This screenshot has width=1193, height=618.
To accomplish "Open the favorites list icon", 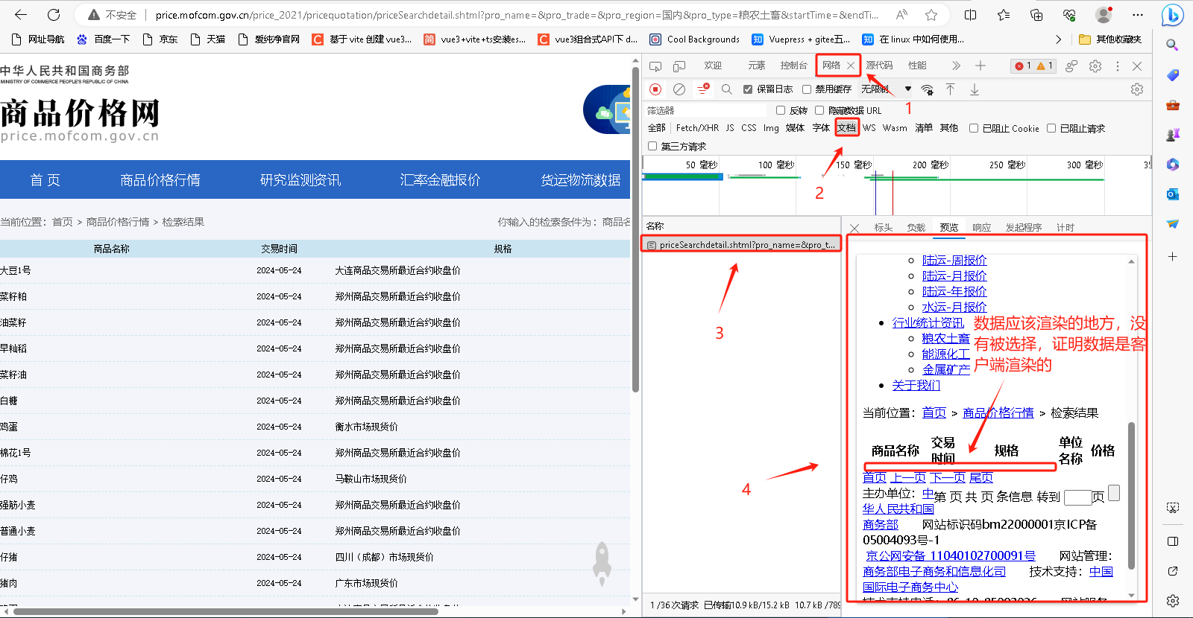I will [1004, 15].
